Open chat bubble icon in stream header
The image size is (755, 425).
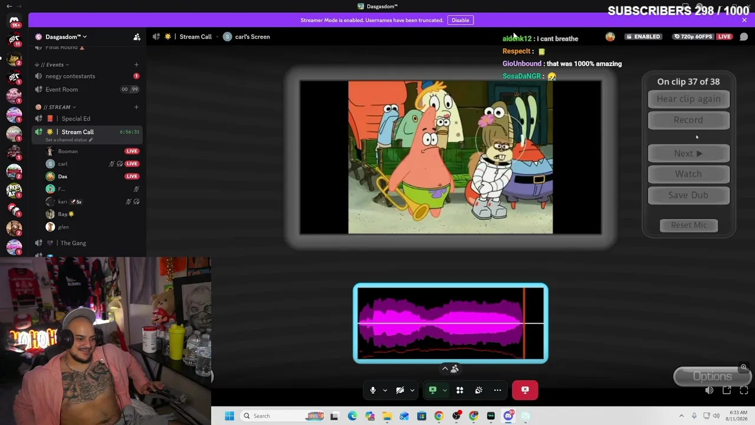[x=744, y=37]
